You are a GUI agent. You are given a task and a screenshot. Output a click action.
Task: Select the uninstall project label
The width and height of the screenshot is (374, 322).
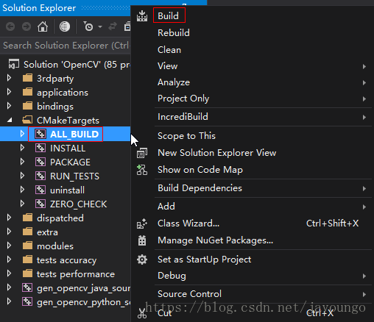[x=67, y=190]
